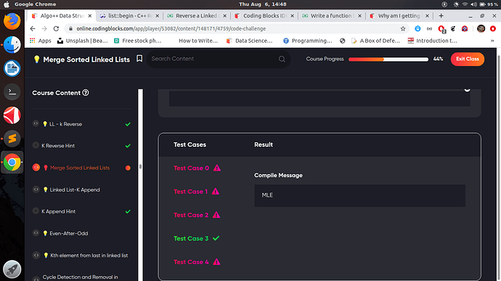Toggle the icon beside K Reverse Hint
501x281 pixels.
tap(36, 145)
